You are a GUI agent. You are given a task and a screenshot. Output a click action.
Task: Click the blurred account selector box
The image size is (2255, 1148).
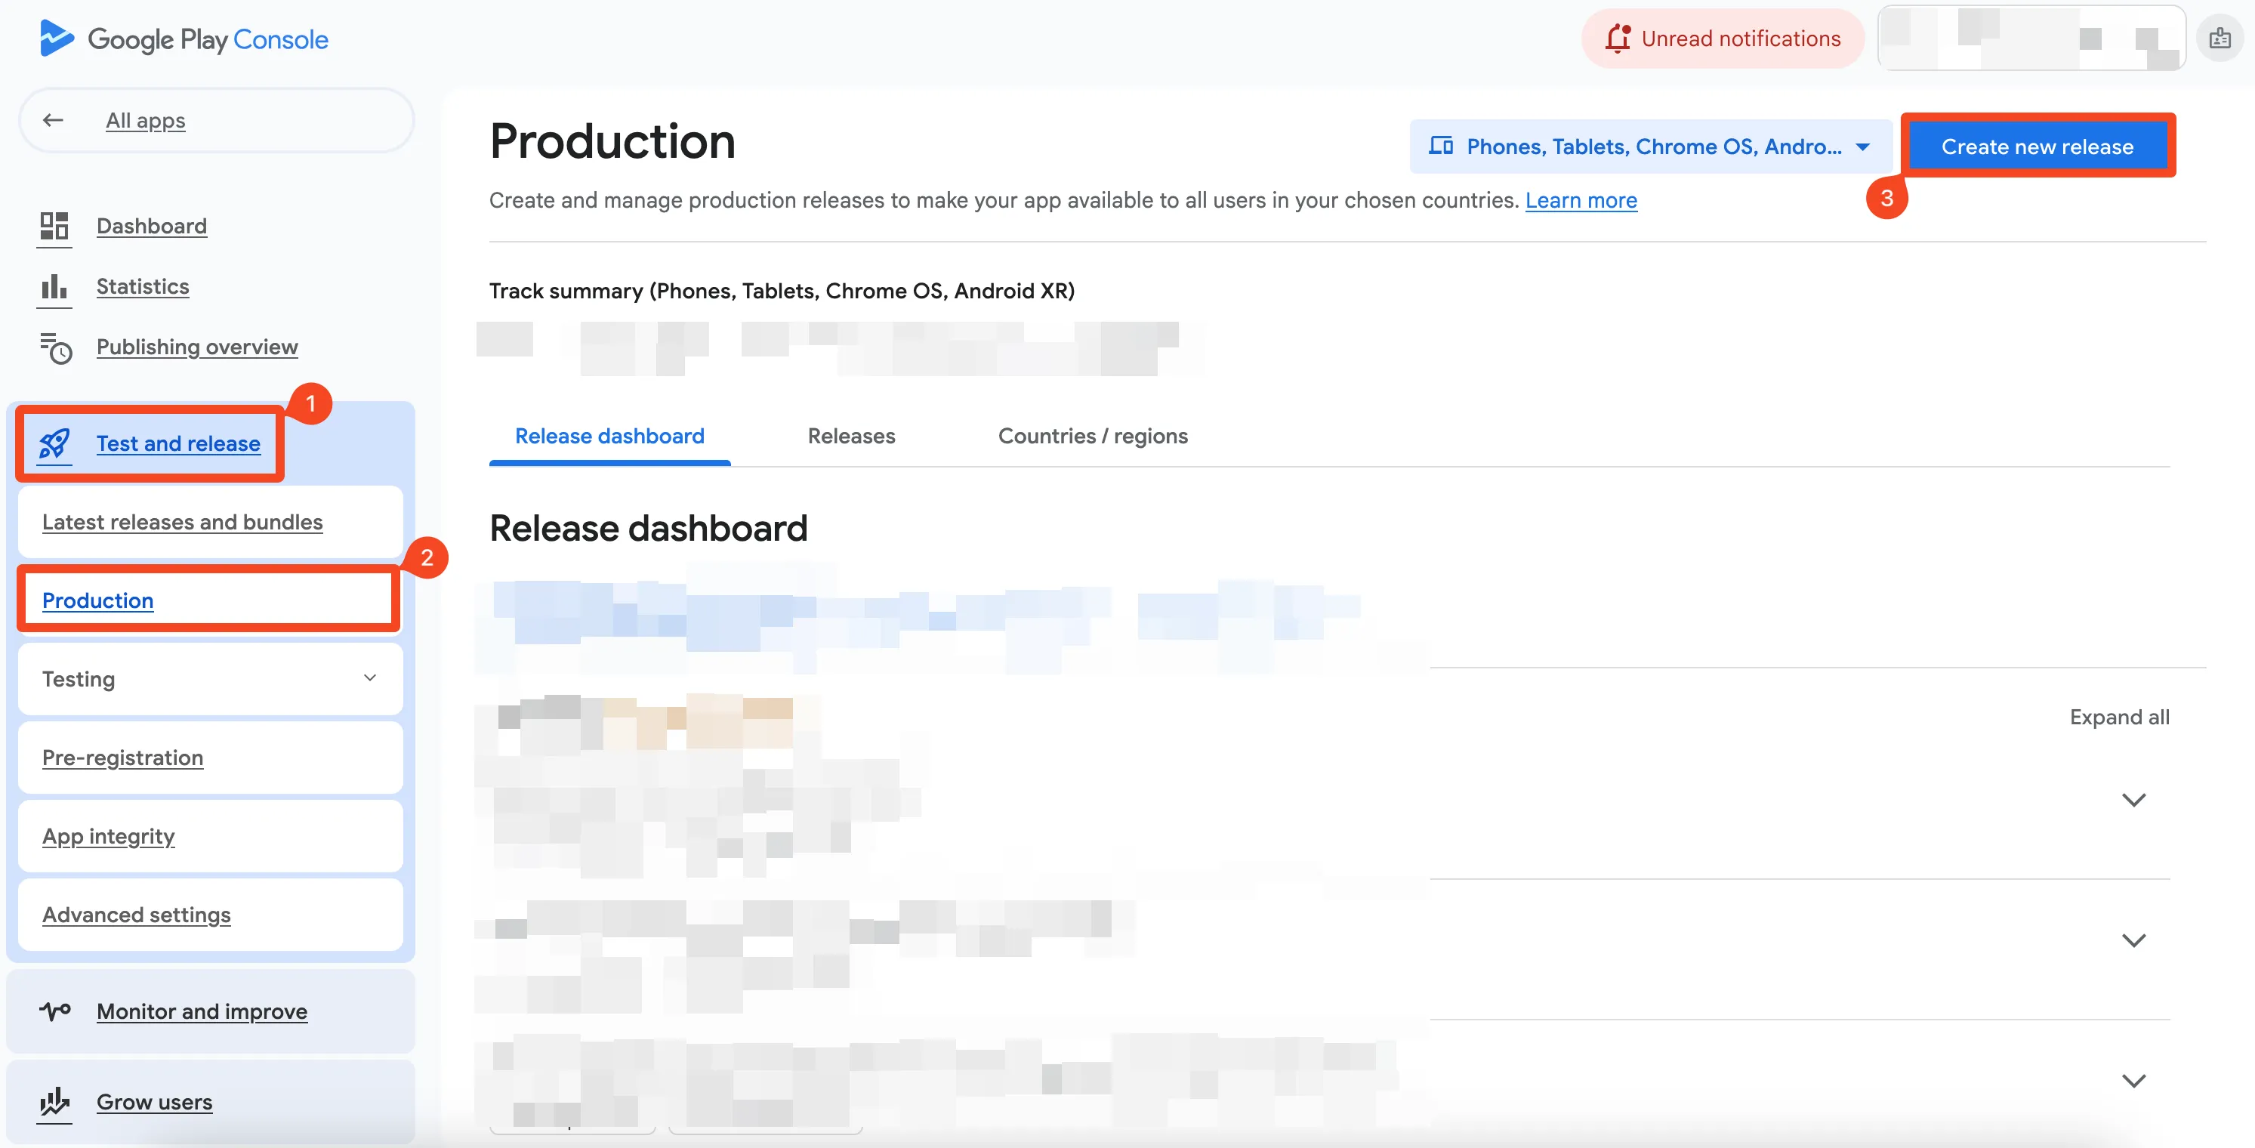tap(2031, 39)
